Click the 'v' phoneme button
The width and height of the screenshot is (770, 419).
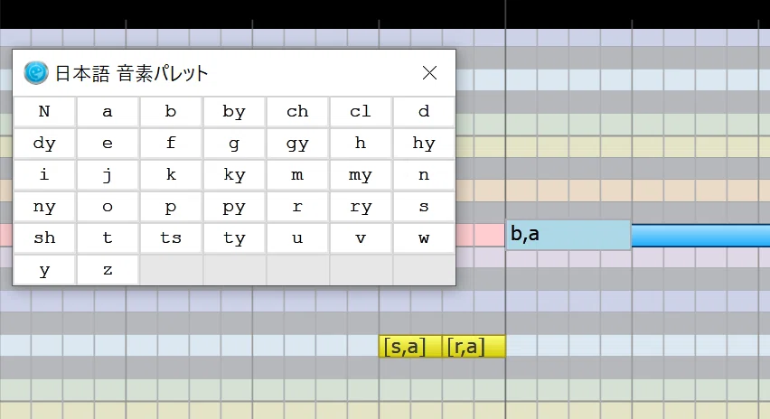pos(361,238)
